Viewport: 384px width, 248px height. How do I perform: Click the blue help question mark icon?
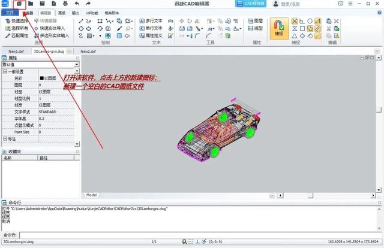[379, 13]
